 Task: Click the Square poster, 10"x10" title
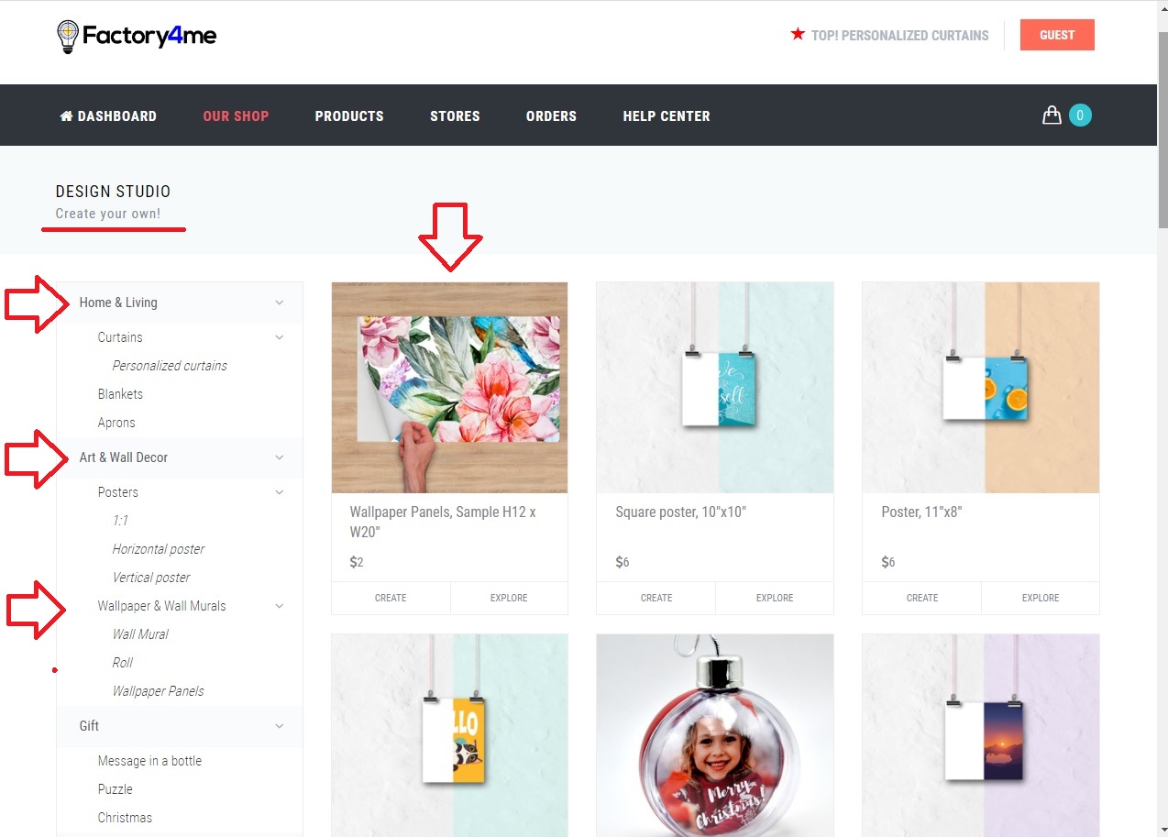681,512
